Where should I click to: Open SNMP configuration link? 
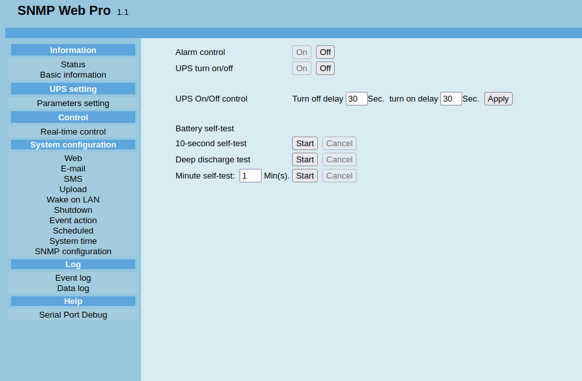click(x=73, y=252)
